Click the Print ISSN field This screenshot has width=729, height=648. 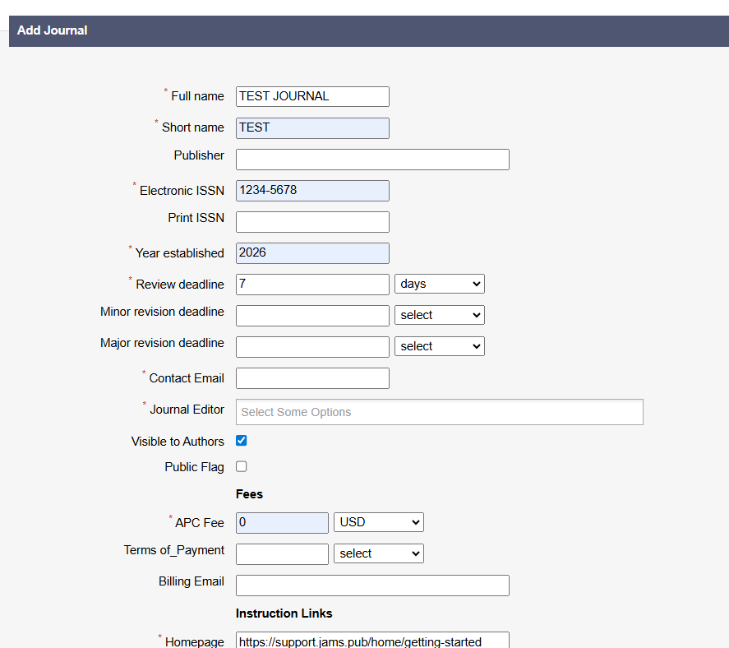(x=312, y=221)
